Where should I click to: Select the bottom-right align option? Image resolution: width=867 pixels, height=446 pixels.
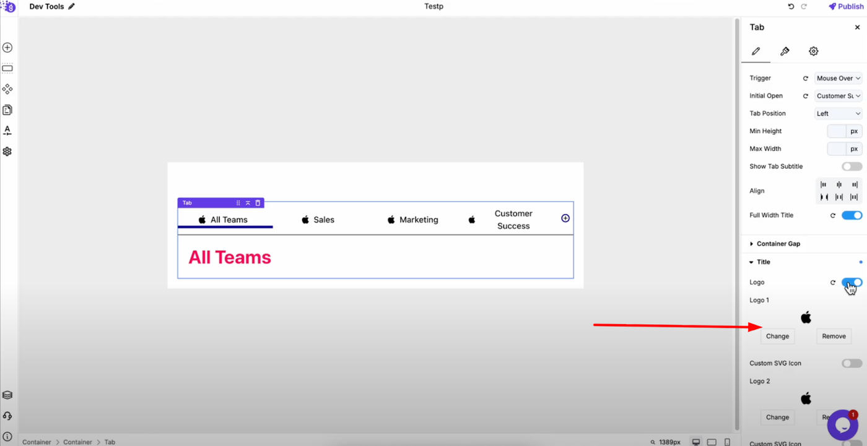tap(855, 197)
